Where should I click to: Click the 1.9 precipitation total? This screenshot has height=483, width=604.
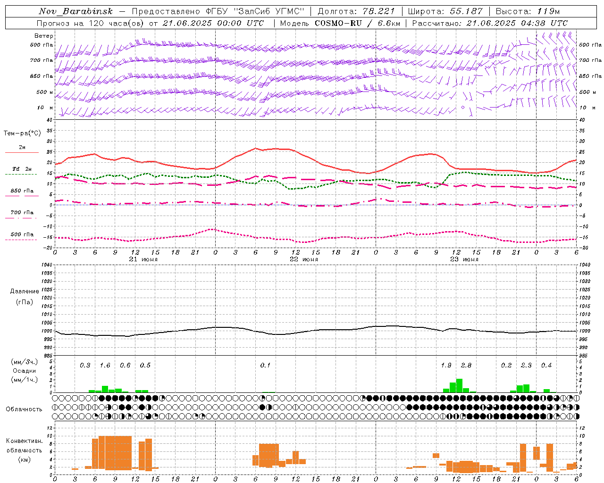tap(446, 366)
